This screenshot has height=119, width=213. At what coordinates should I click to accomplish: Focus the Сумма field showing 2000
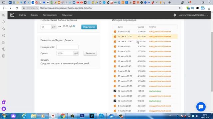(x=65, y=53)
